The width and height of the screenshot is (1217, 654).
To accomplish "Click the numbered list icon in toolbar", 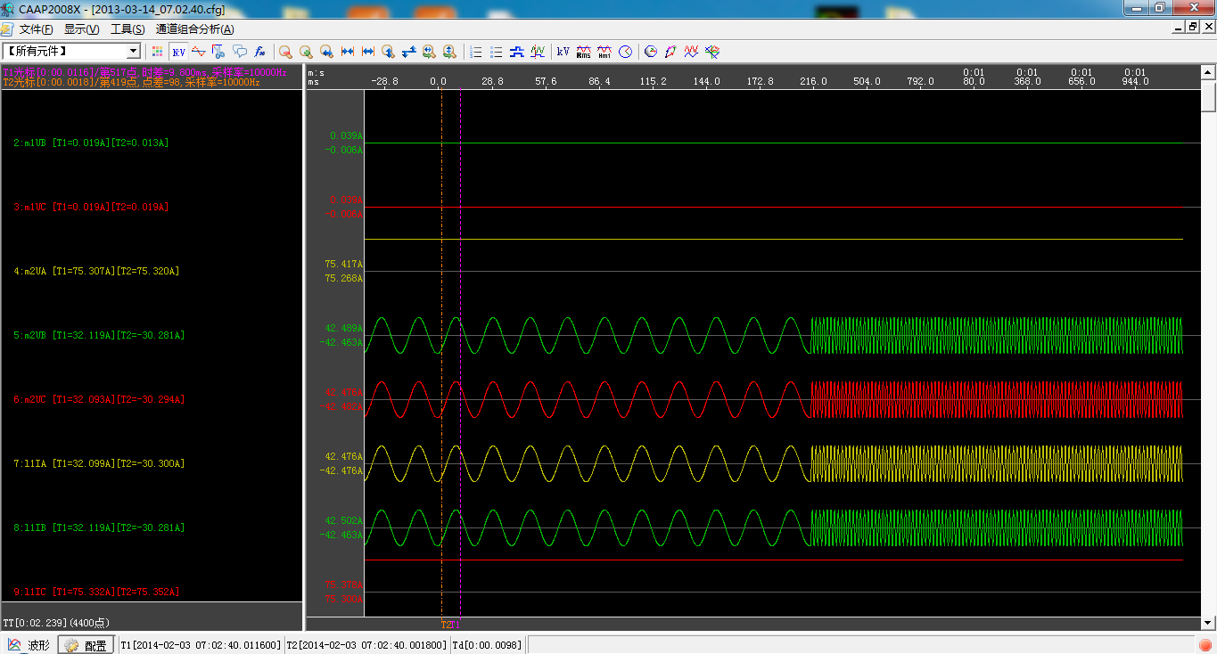I will tap(476, 52).
